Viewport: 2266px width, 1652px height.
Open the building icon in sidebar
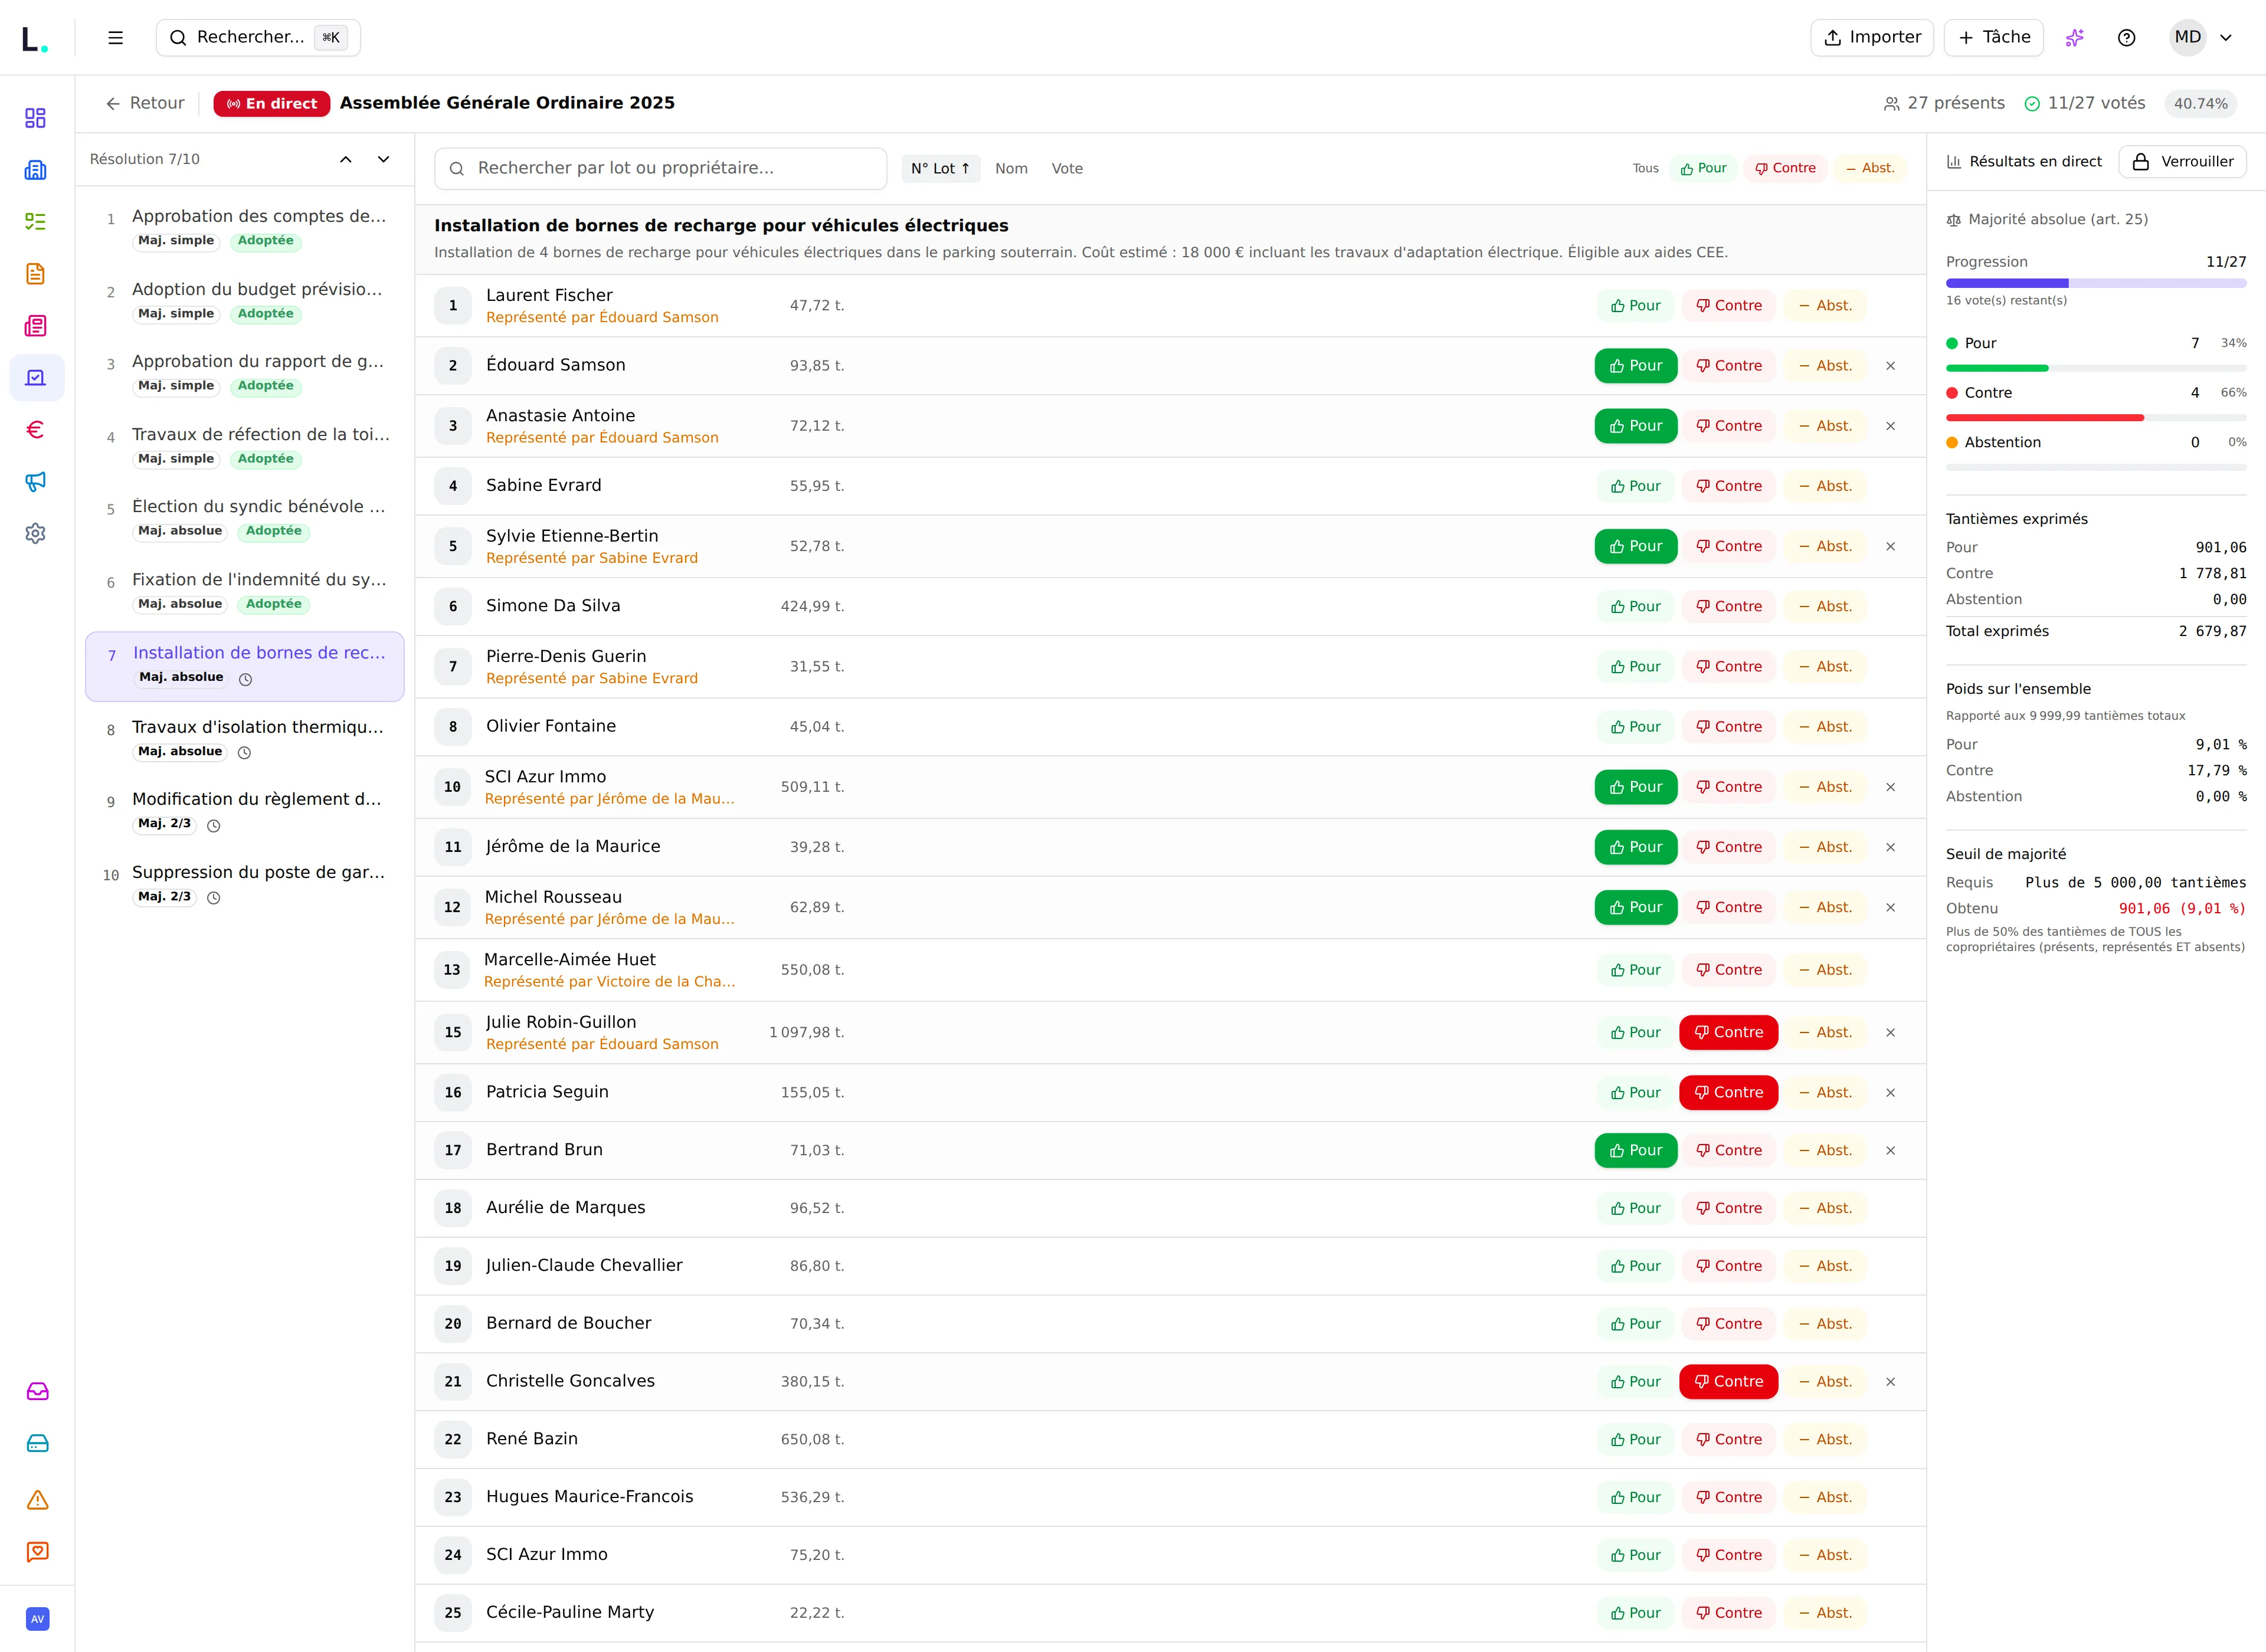tap(36, 170)
